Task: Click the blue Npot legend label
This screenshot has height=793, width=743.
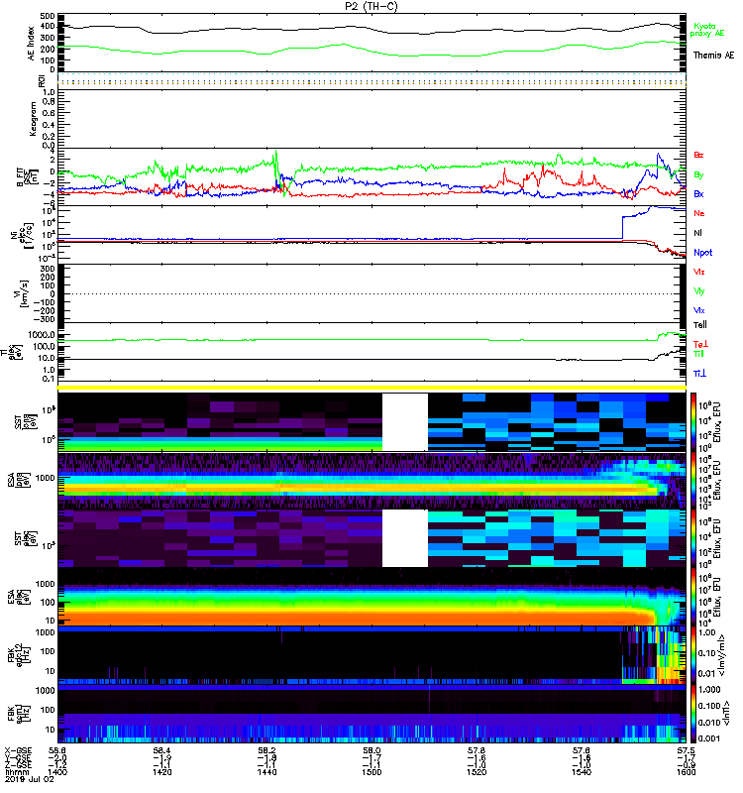Action: pyautogui.click(x=703, y=253)
